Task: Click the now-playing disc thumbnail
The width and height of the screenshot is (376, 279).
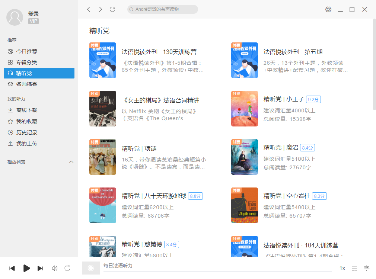Action: point(90,268)
